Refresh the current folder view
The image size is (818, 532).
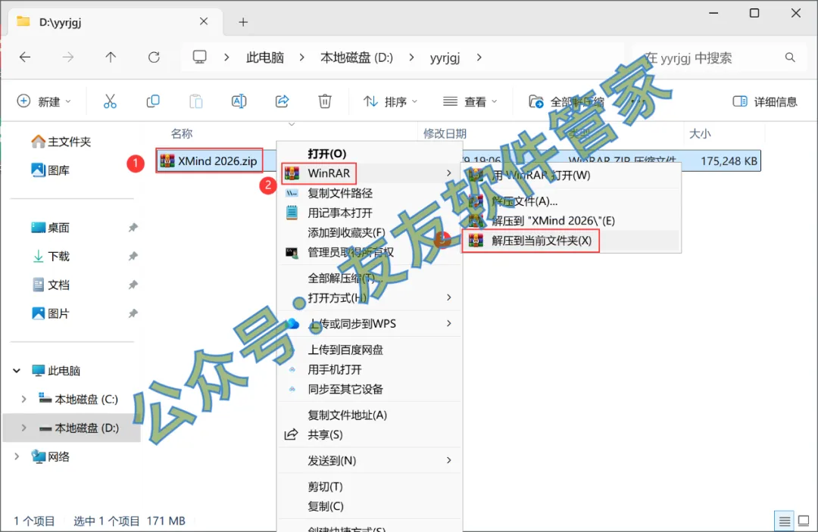pyautogui.click(x=154, y=58)
